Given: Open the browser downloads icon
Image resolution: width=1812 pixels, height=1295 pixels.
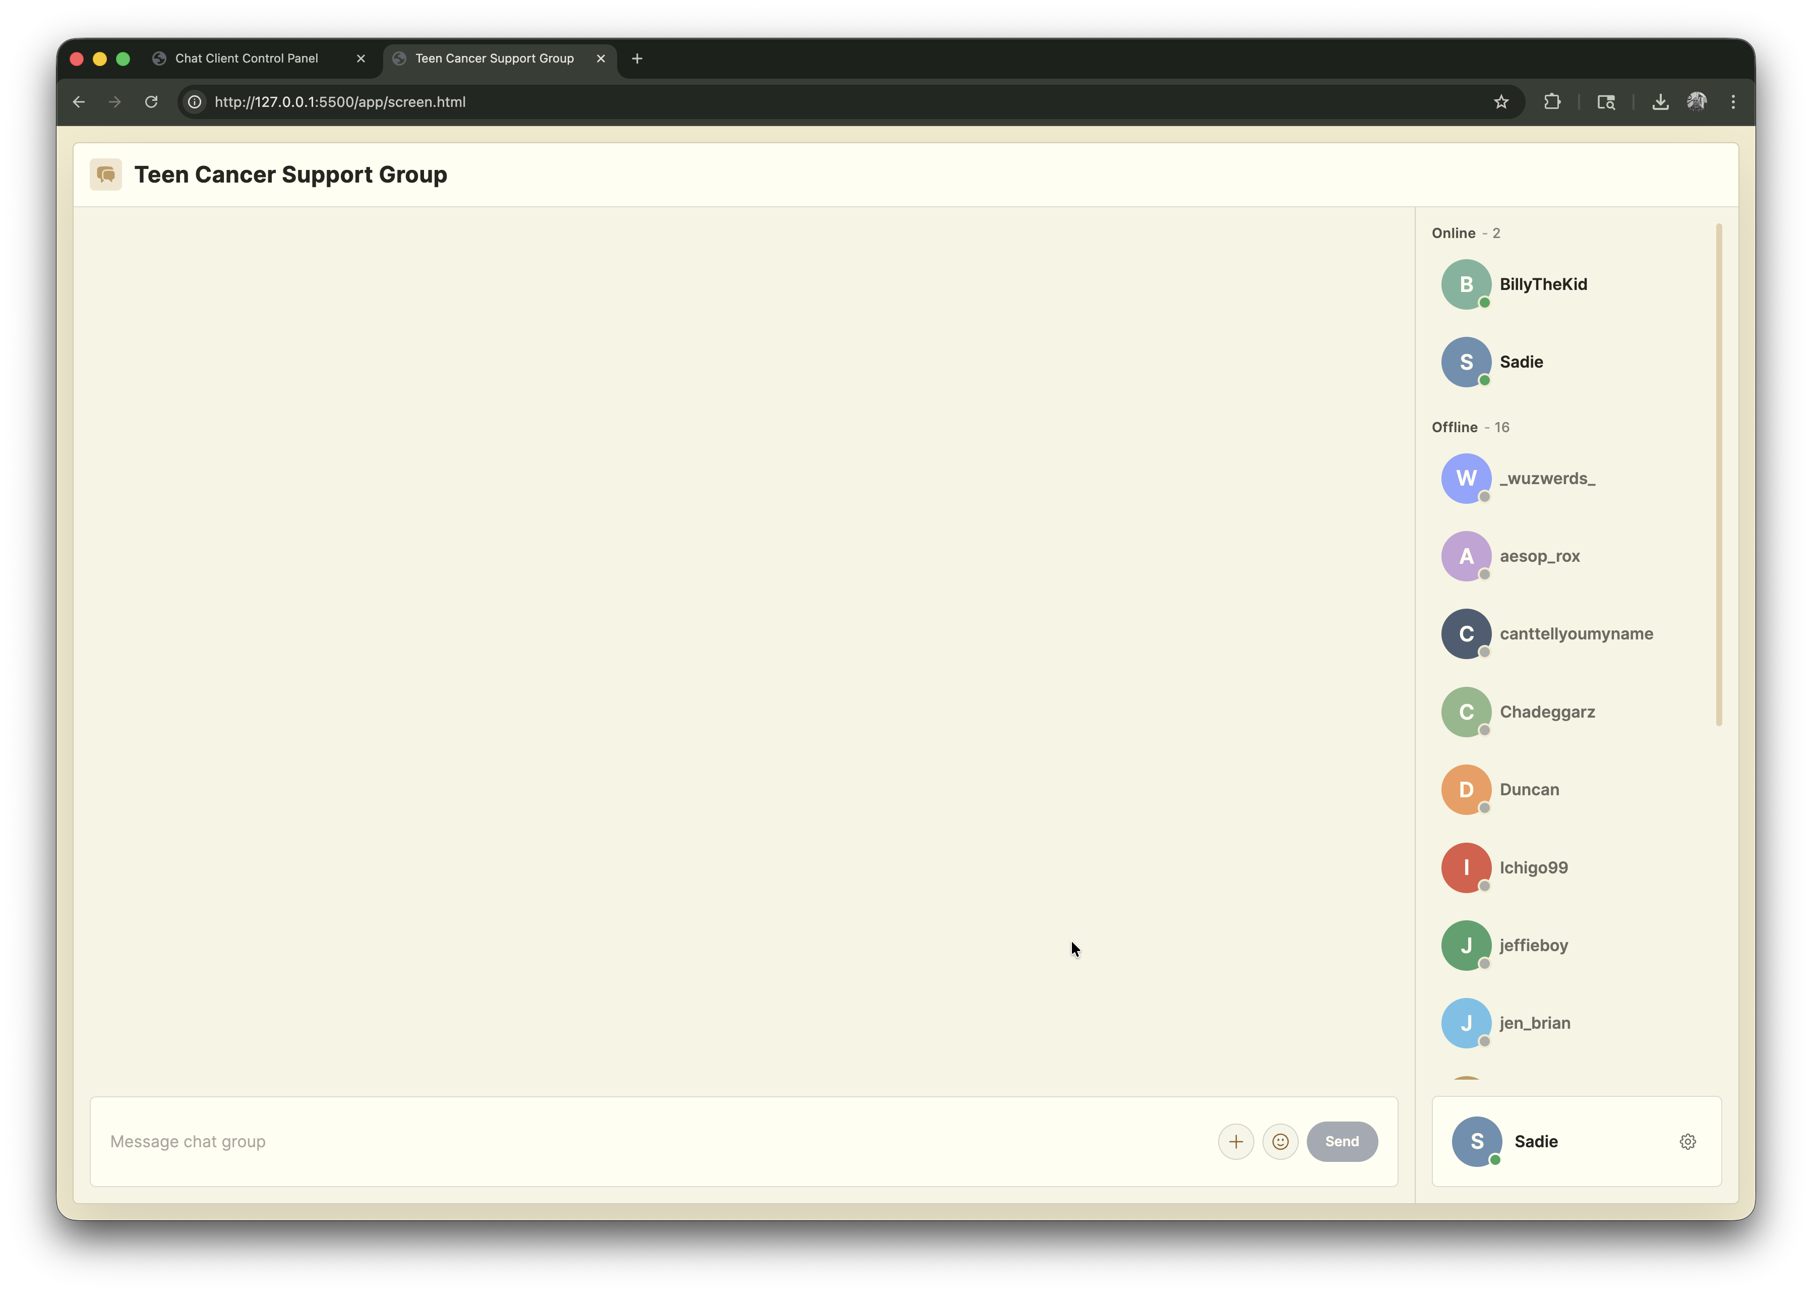Looking at the screenshot, I should click(1660, 101).
